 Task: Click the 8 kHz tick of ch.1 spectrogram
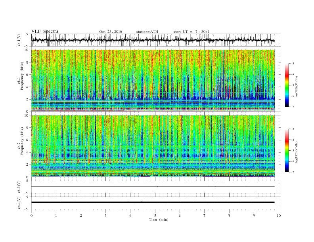28,62
